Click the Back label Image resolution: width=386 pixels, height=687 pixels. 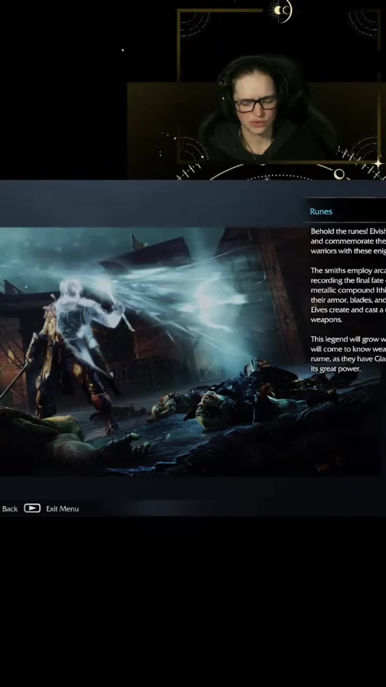(x=10, y=509)
